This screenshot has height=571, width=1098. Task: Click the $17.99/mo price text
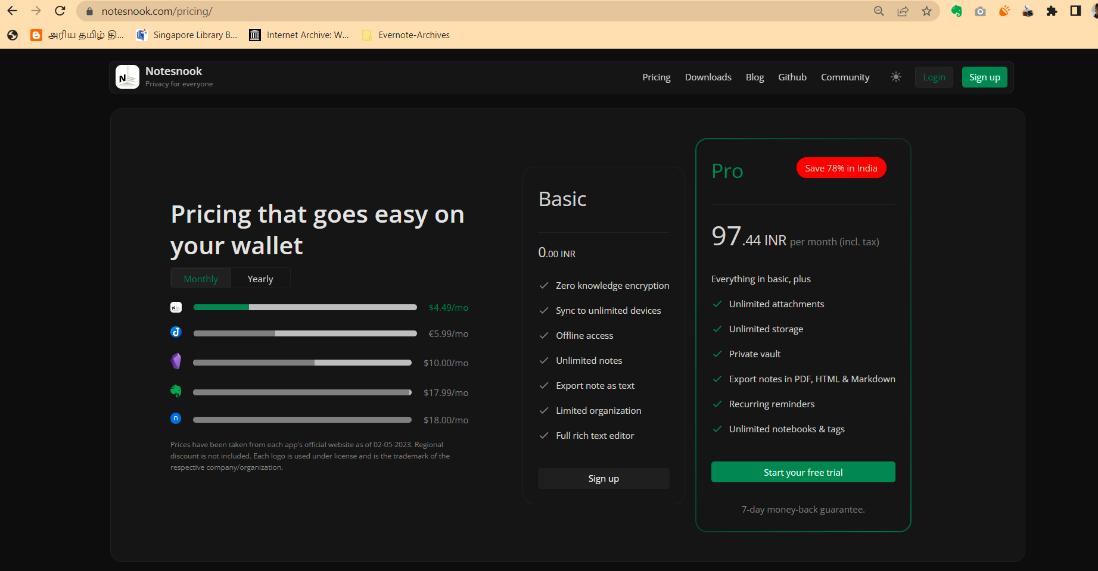pyautogui.click(x=446, y=393)
